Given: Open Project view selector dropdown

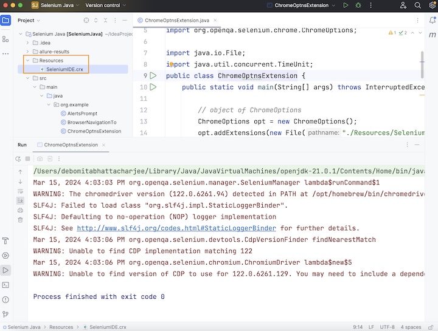Looking at the screenshot, I should 29,21.
